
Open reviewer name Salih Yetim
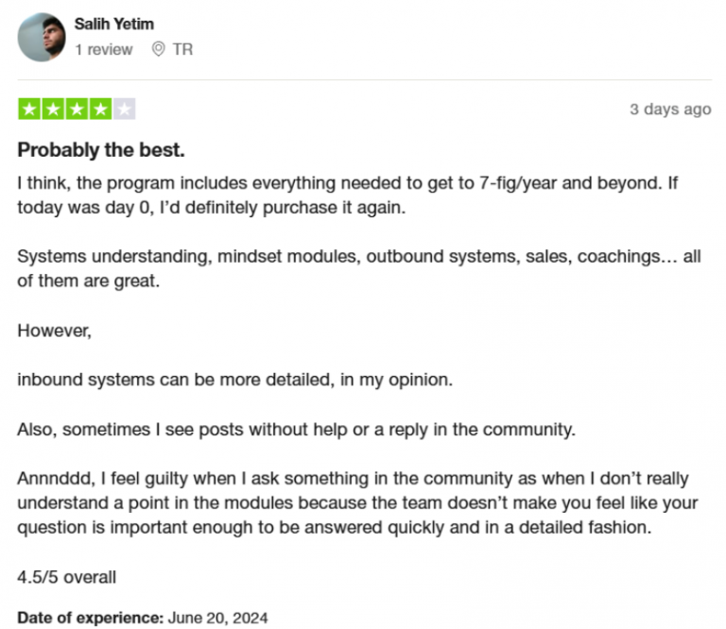pyautogui.click(x=116, y=23)
